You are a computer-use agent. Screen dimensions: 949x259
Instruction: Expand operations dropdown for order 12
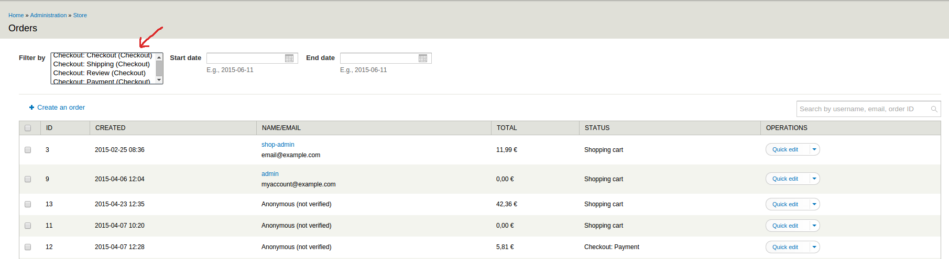point(814,247)
